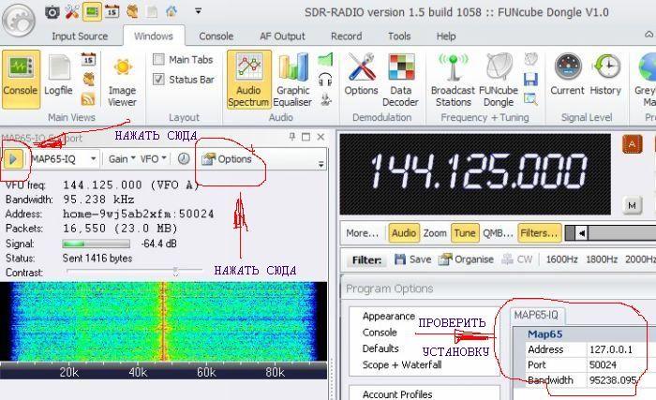Toggle the Main Tabs checkbox
The height and width of the screenshot is (400, 656).
coord(158,59)
